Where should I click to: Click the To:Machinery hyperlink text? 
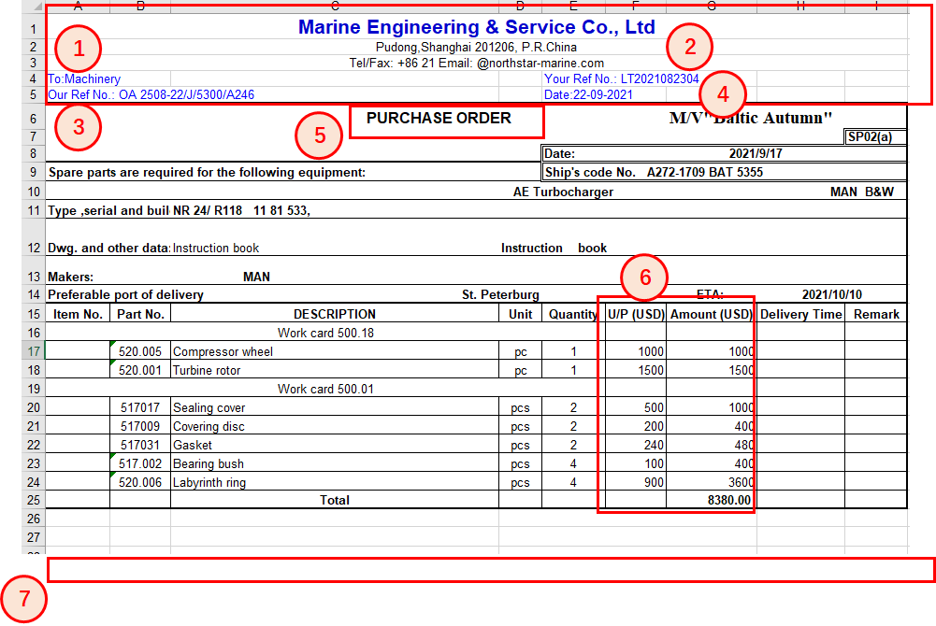click(x=81, y=79)
